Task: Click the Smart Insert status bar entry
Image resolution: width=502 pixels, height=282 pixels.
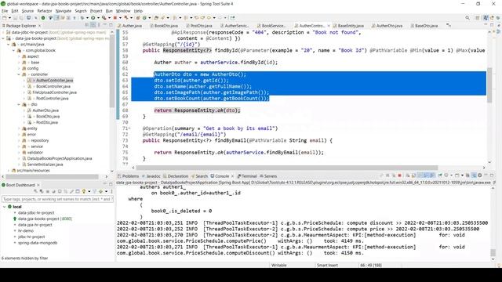Action: click(327, 265)
